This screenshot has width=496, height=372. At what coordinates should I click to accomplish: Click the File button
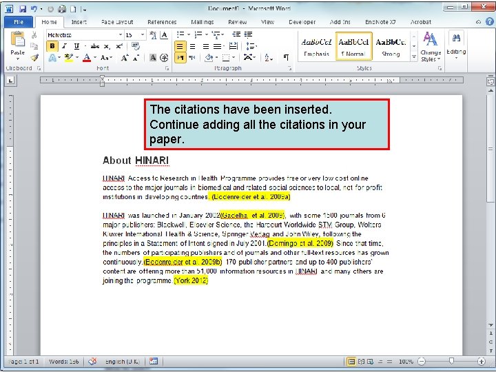pos(18,22)
